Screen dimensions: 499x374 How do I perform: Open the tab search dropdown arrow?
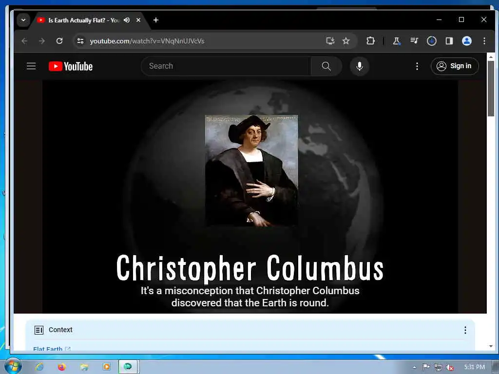[x=23, y=20]
